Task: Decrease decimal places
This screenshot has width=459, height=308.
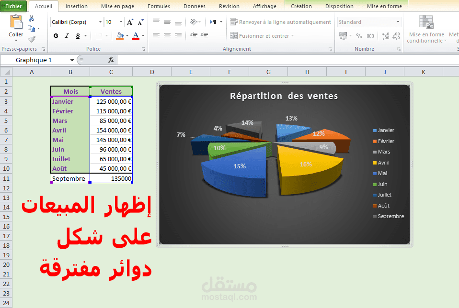Action: tap(396, 36)
